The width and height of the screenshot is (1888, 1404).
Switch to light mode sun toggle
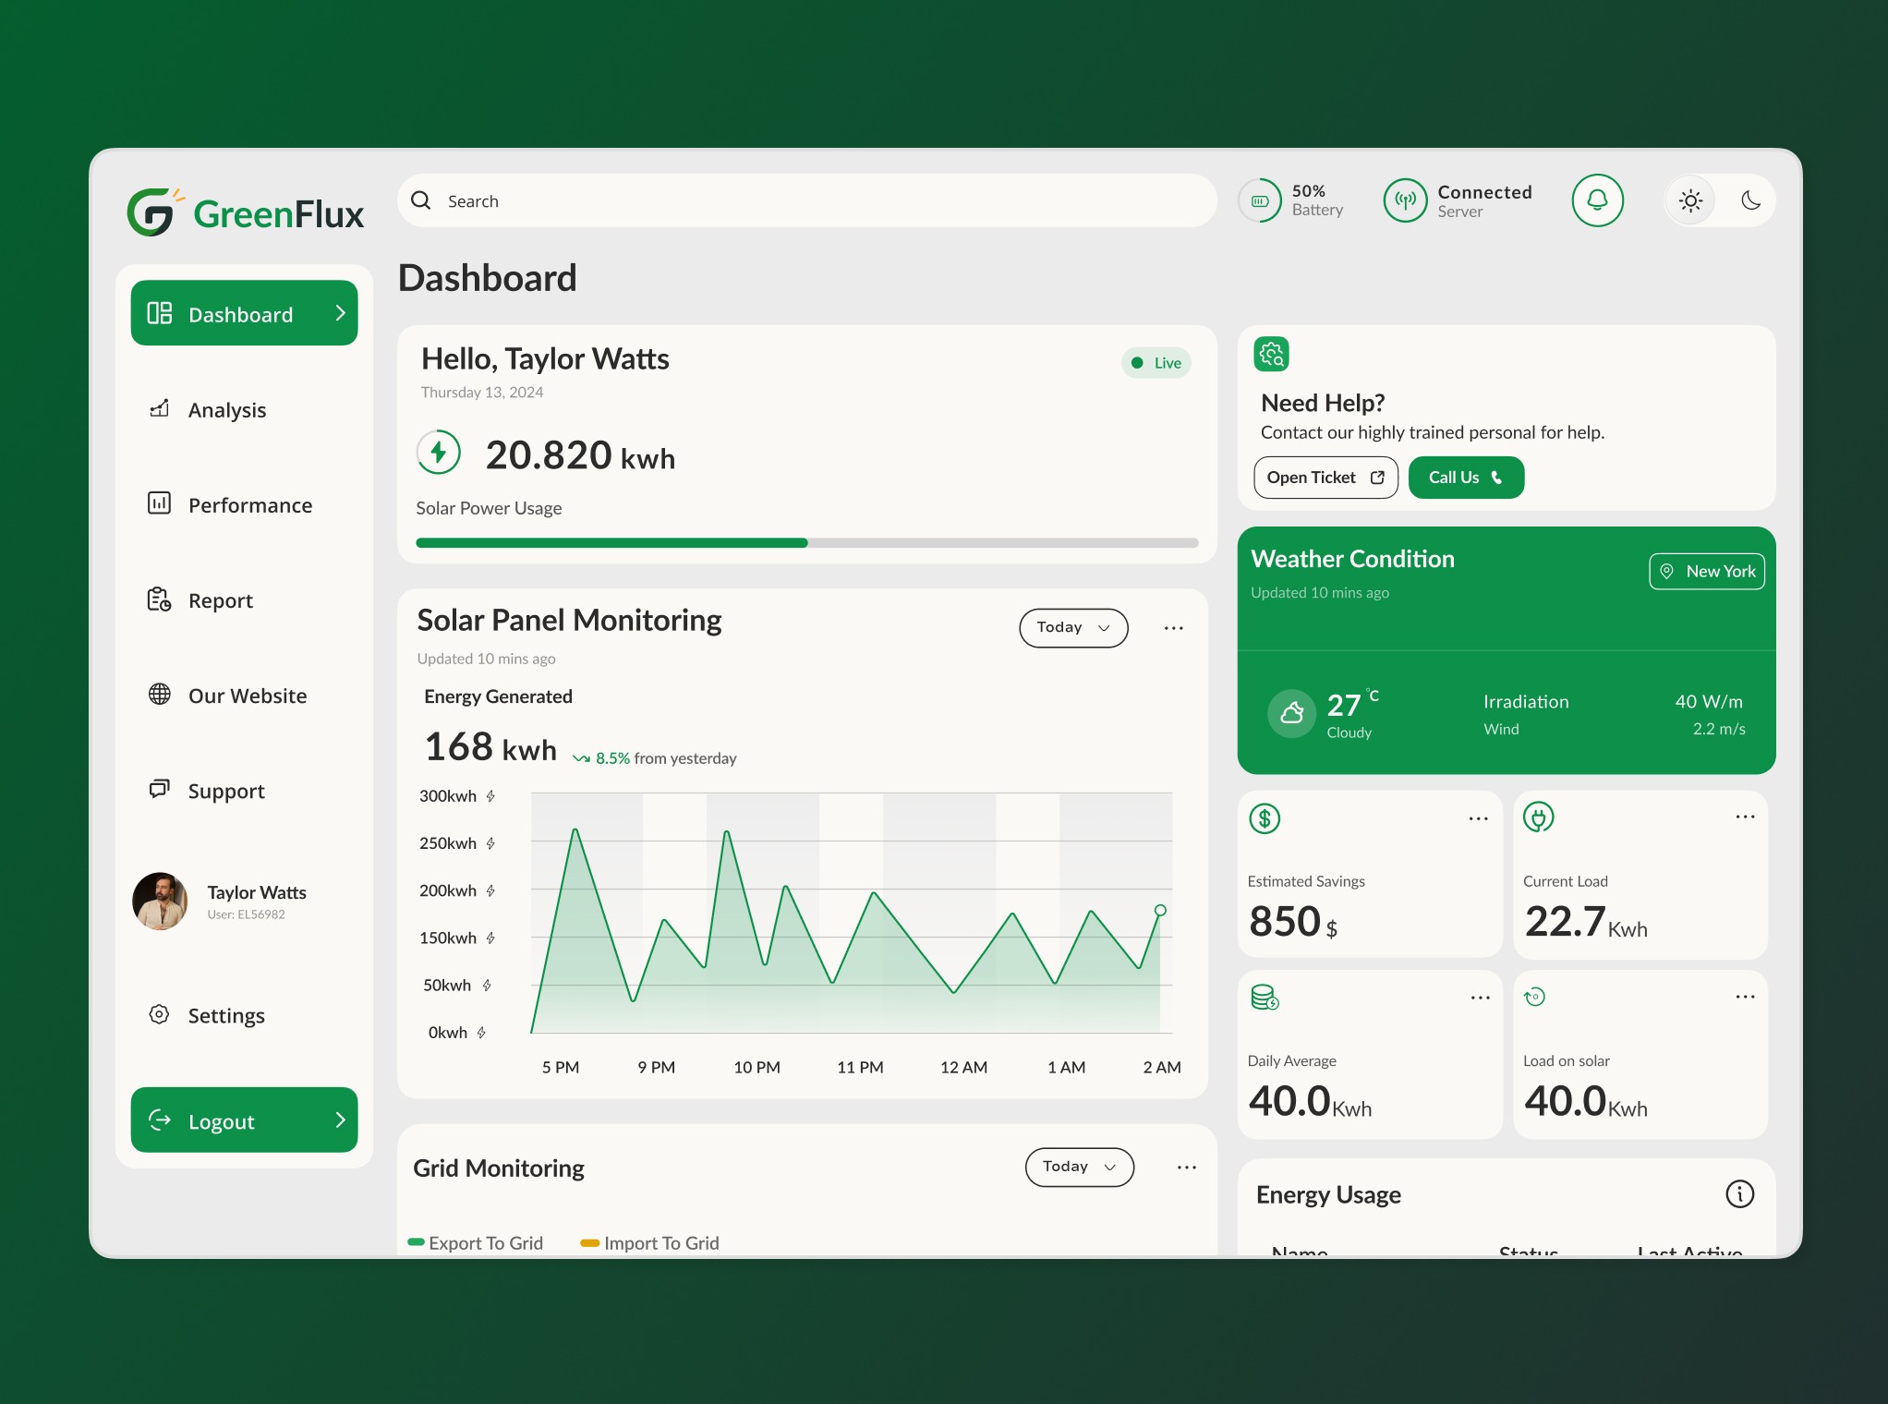1690,200
